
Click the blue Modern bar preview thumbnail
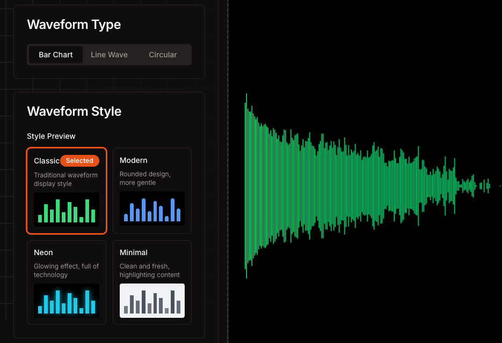point(152,208)
